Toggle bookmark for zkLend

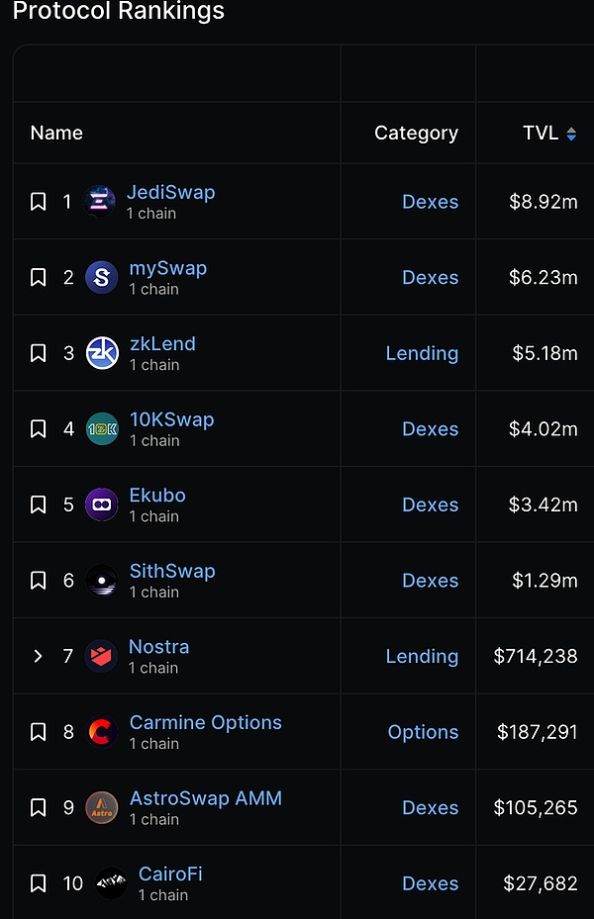38,353
